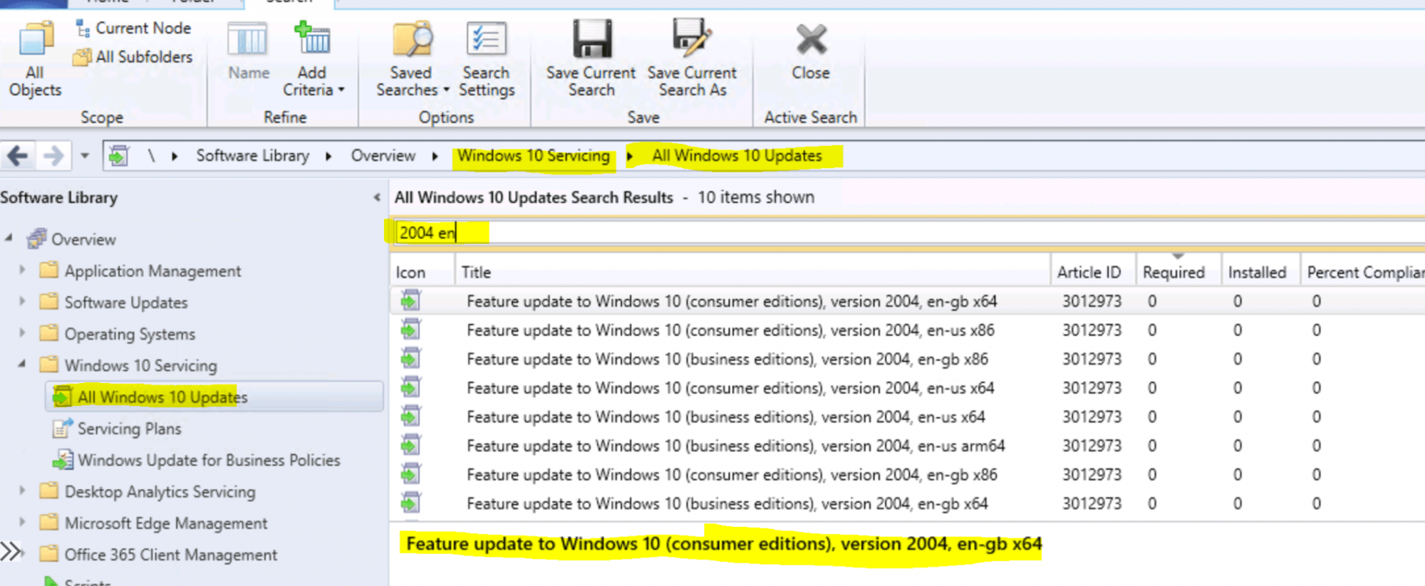This screenshot has height=586, width=1425.
Task: Select Microsoft Edge Management folder
Action: pyautogui.click(x=166, y=523)
